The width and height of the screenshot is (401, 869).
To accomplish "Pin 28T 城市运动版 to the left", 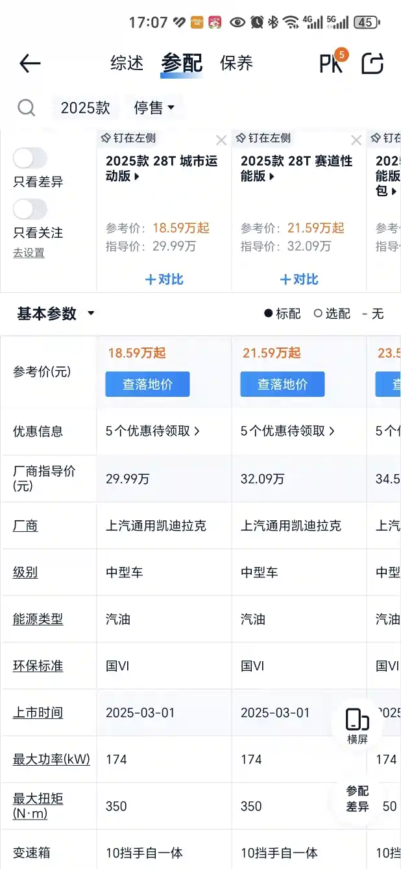I will (x=128, y=138).
